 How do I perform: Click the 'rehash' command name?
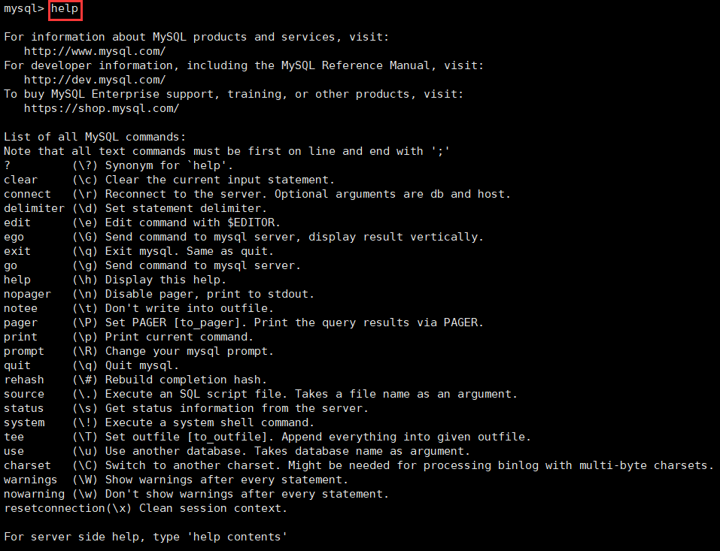click(x=23, y=380)
